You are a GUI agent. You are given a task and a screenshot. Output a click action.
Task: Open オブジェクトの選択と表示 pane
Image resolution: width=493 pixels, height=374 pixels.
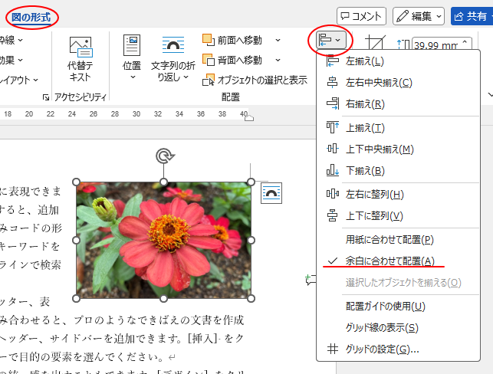tap(255, 80)
